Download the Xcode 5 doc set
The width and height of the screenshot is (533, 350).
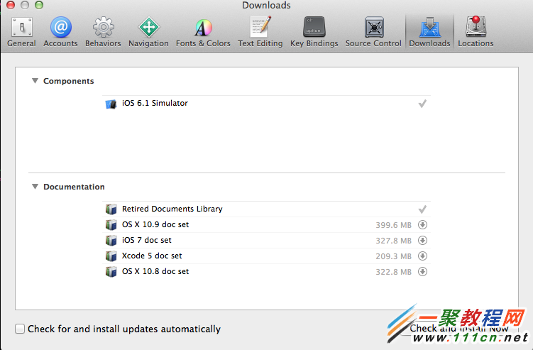point(422,256)
